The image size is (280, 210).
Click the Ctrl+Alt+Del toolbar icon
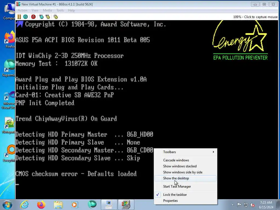(x=41, y=17)
